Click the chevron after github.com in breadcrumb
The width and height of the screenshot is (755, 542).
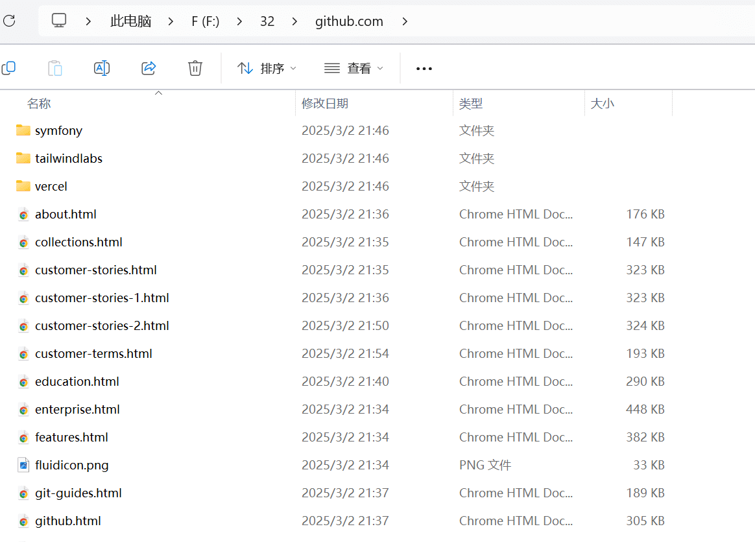coord(405,21)
